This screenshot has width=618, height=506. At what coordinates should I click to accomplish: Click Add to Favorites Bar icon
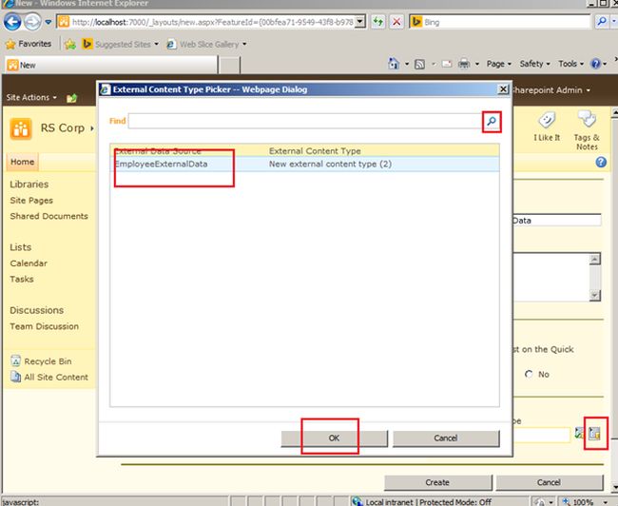click(70, 44)
